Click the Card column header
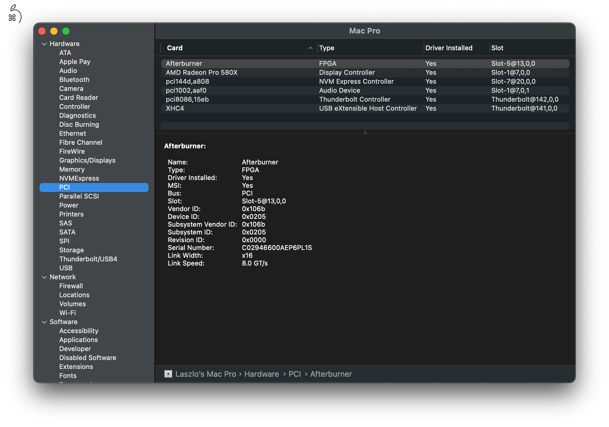Image resolution: width=609 pixels, height=427 pixels. tap(175, 48)
